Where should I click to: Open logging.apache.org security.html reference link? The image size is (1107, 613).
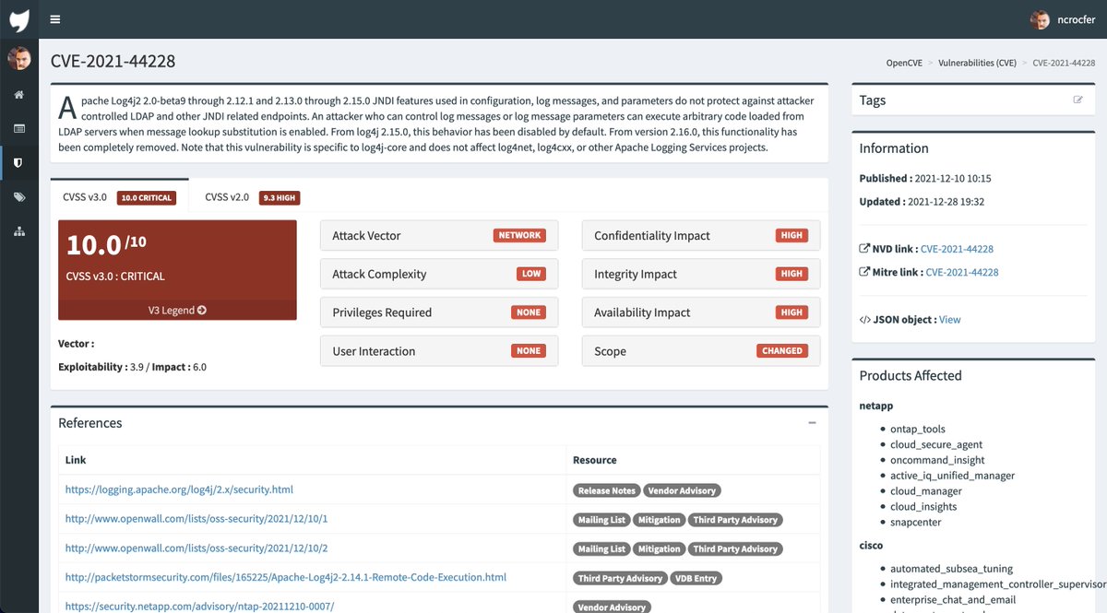179,489
